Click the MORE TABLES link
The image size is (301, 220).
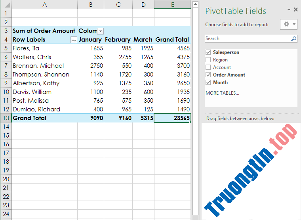(x=222, y=93)
